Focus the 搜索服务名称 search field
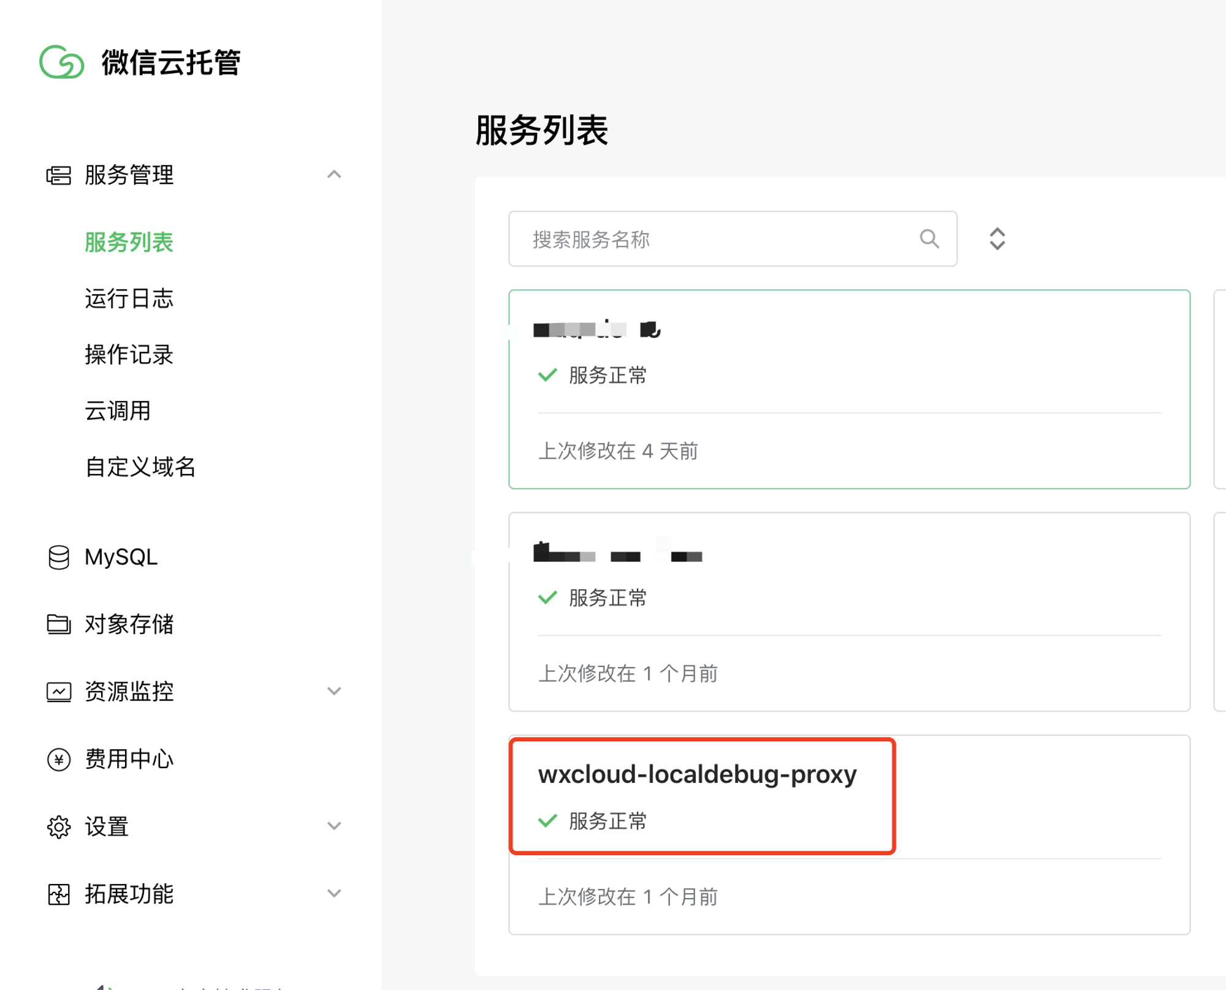 coord(711,239)
